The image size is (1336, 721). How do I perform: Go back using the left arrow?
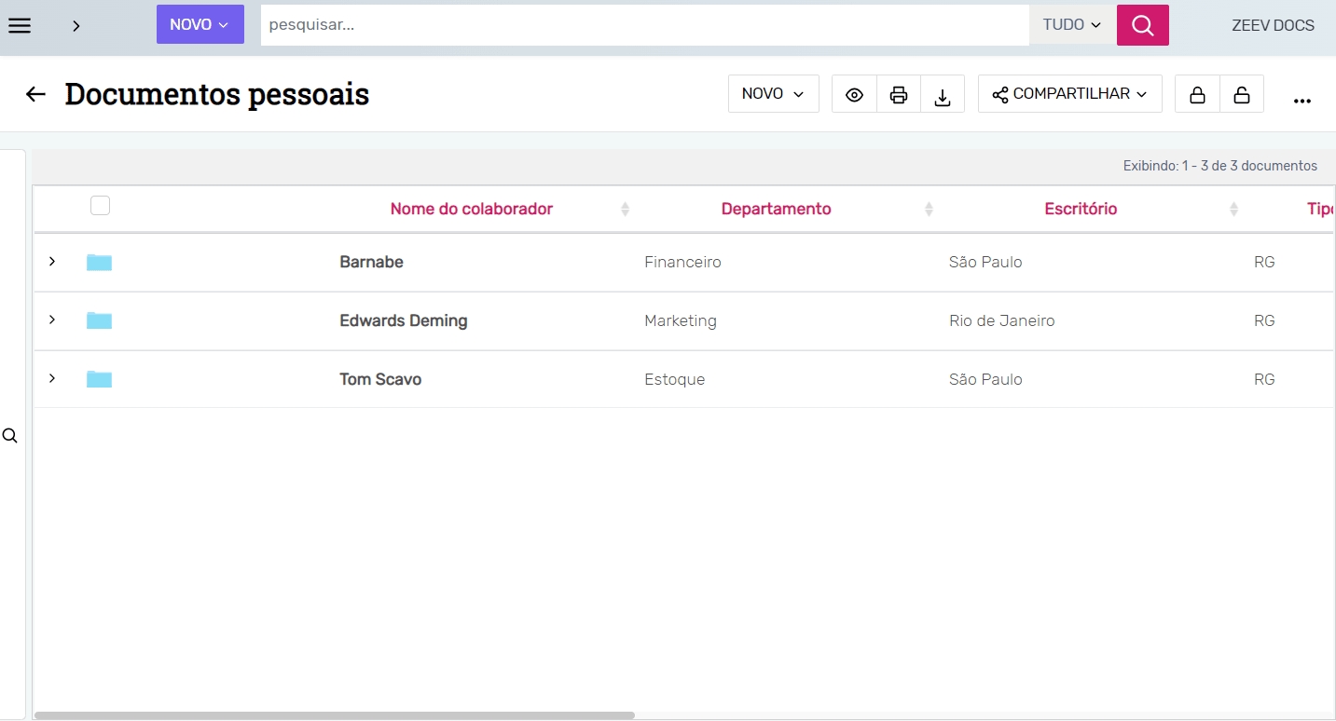pyautogui.click(x=35, y=94)
